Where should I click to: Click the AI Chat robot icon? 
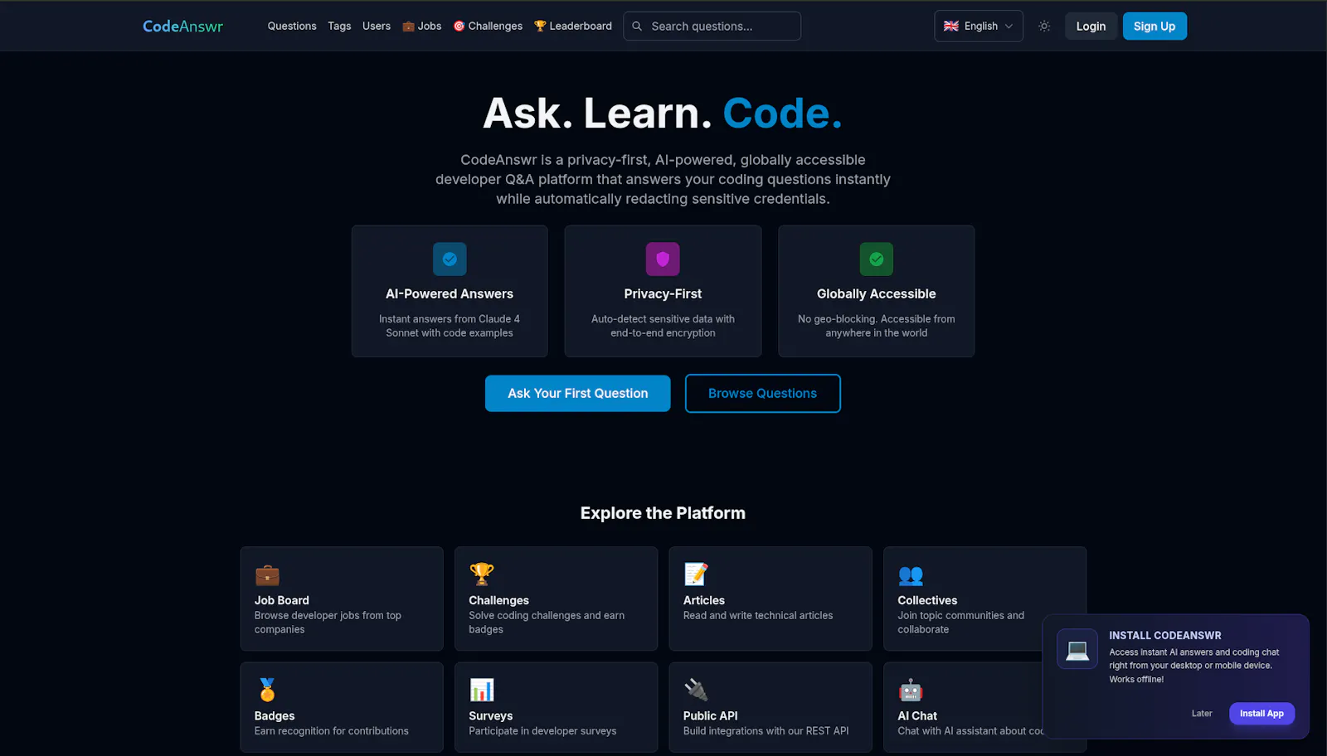click(911, 690)
